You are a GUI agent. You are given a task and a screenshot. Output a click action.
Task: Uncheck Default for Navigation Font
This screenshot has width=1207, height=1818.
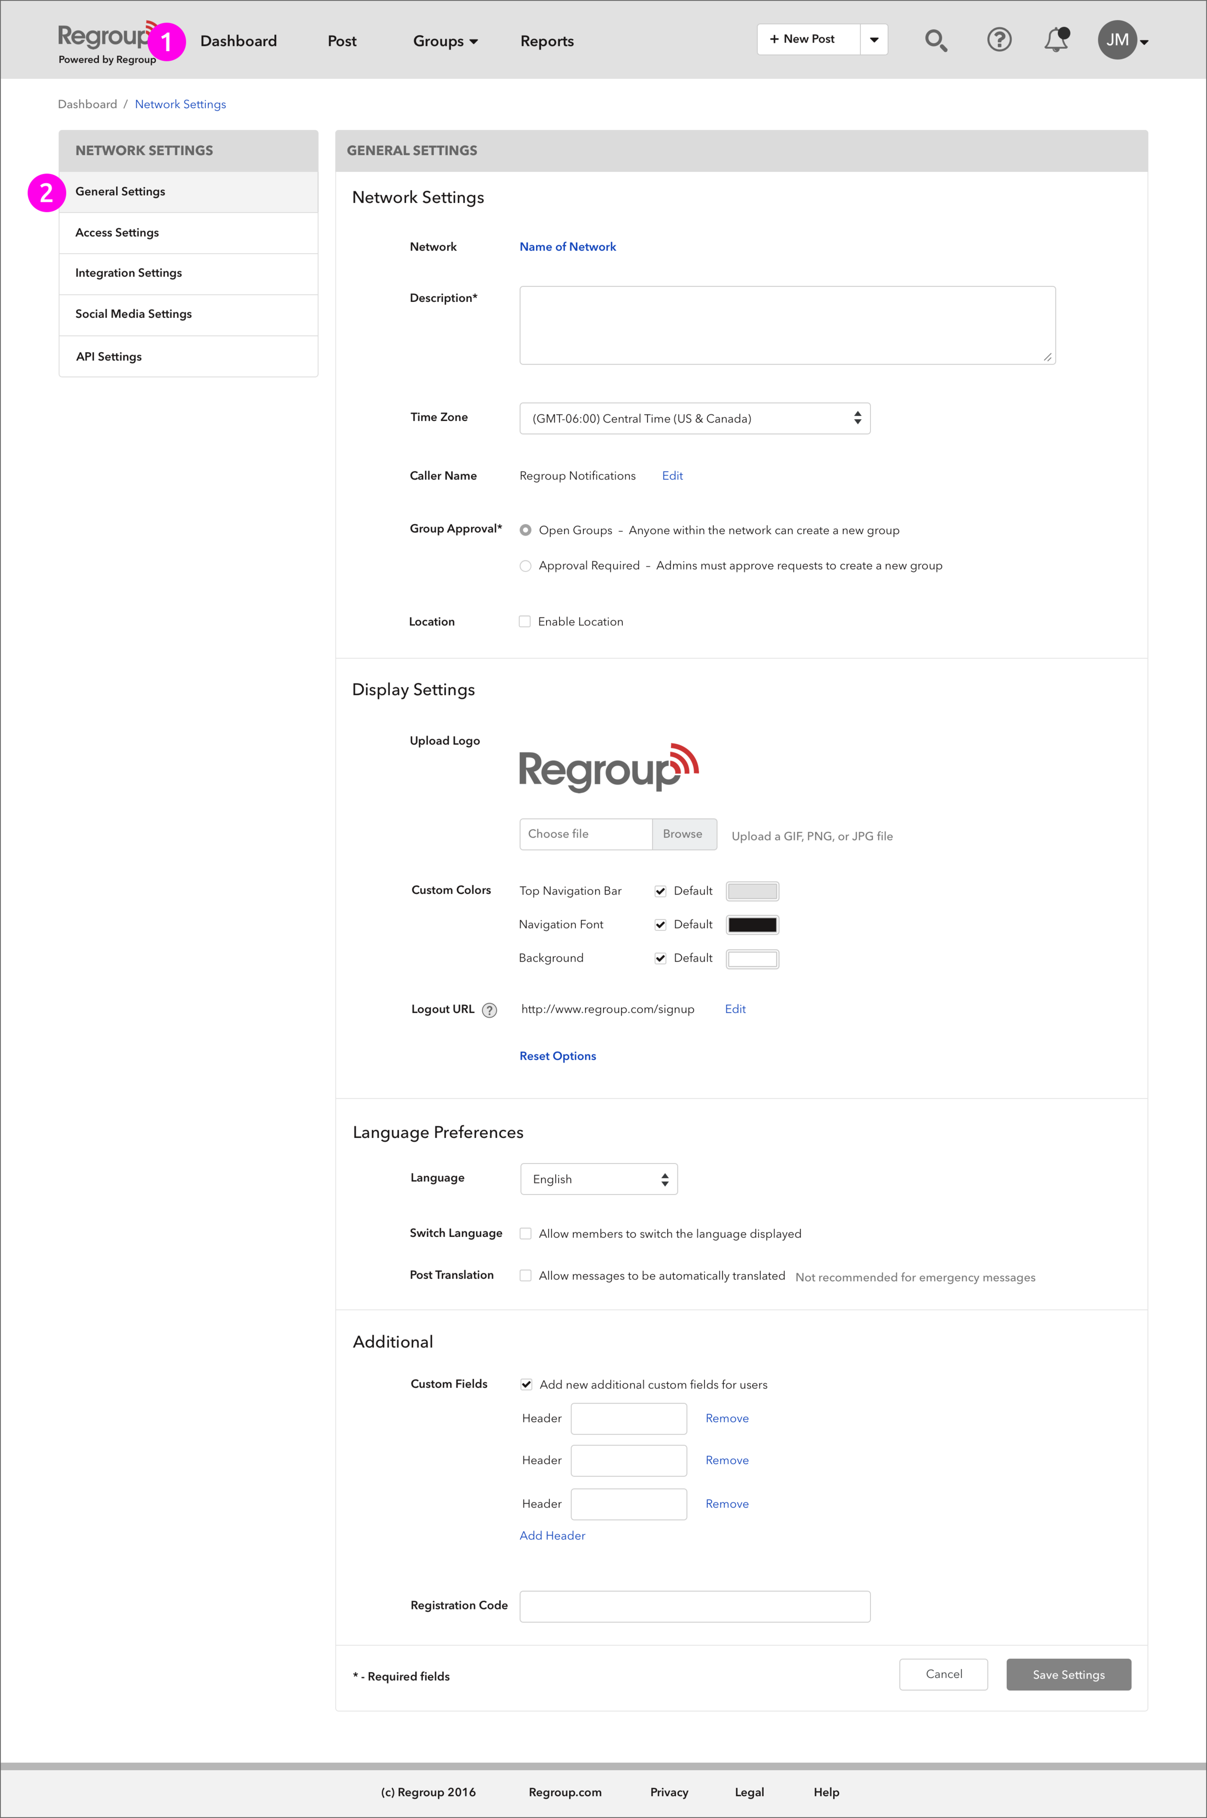click(x=660, y=925)
